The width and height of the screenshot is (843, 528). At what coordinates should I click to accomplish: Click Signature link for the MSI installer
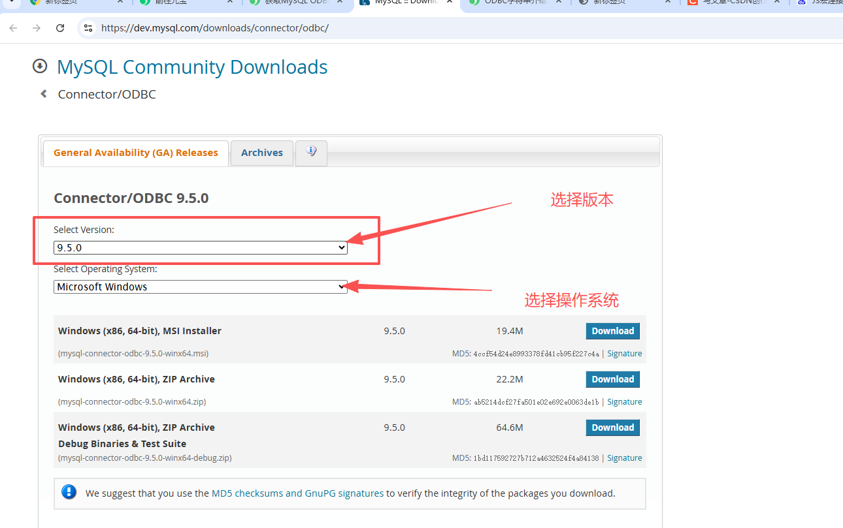coord(624,353)
